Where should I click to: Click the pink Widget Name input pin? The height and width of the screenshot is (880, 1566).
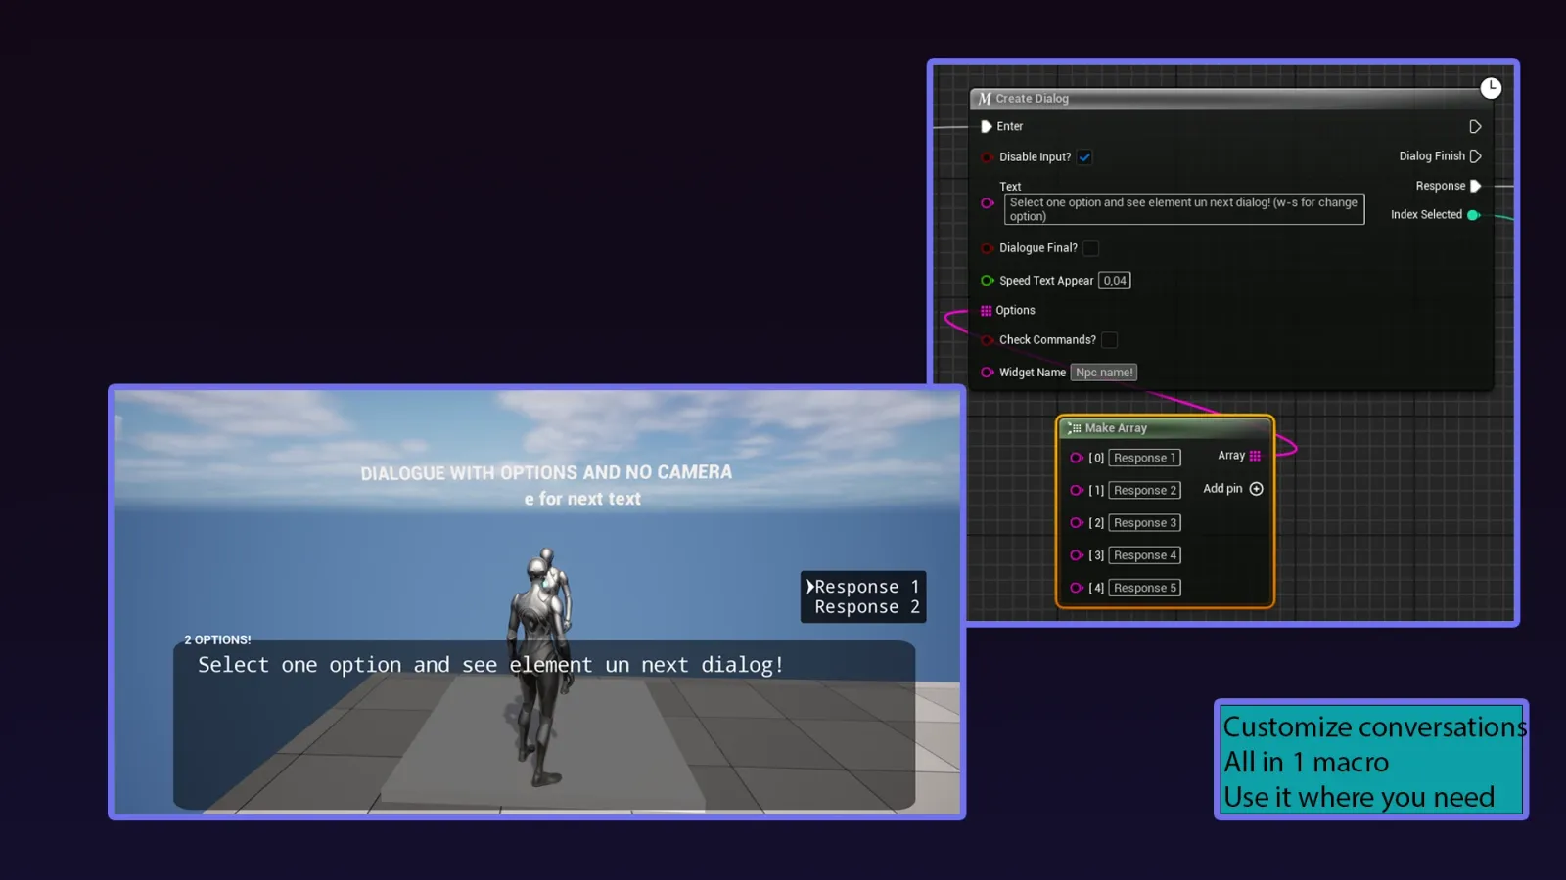click(987, 373)
